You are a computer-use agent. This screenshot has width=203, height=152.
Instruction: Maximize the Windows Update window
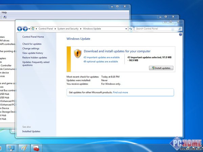[x=171, y=22]
